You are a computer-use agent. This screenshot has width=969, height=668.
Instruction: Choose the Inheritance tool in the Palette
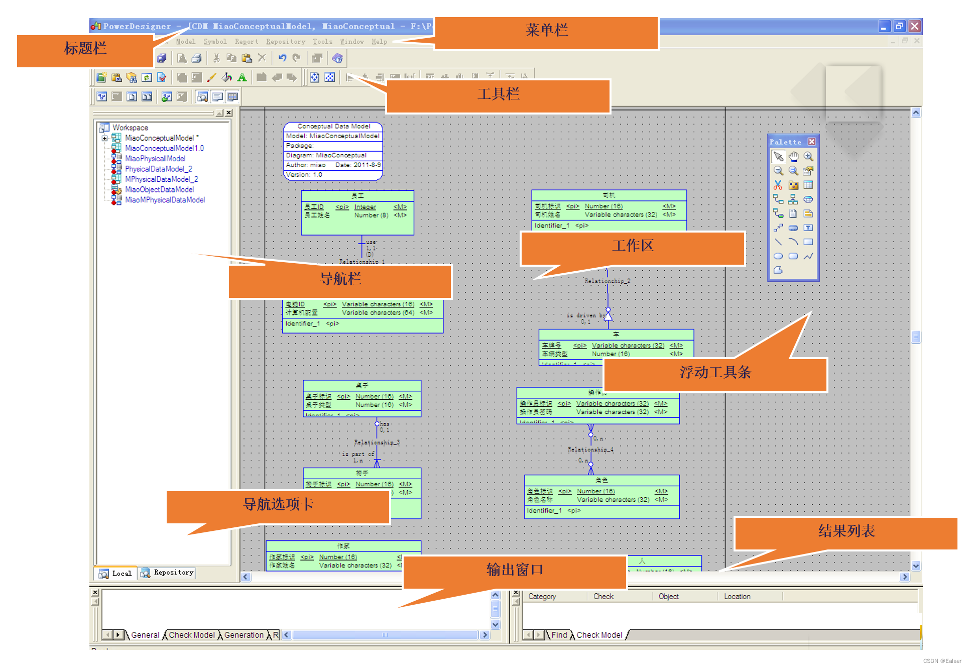pos(793,199)
